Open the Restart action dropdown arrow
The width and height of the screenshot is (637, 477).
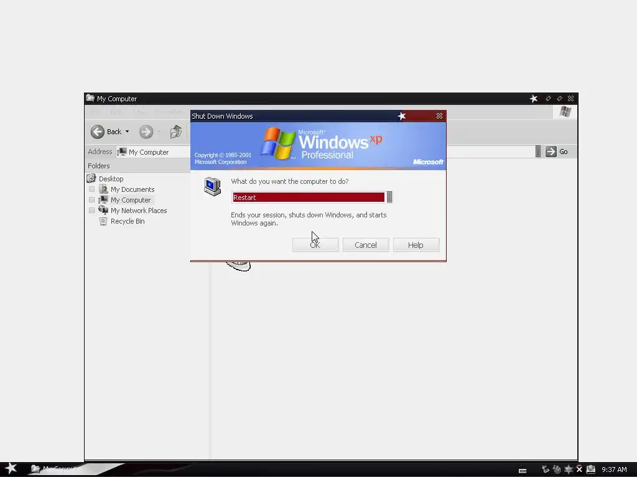389,197
